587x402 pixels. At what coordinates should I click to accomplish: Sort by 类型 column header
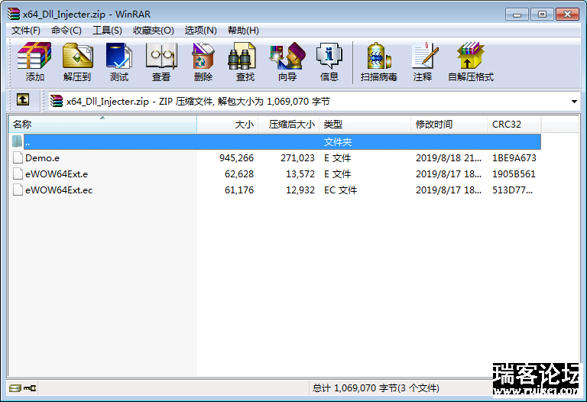click(x=365, y=125)
